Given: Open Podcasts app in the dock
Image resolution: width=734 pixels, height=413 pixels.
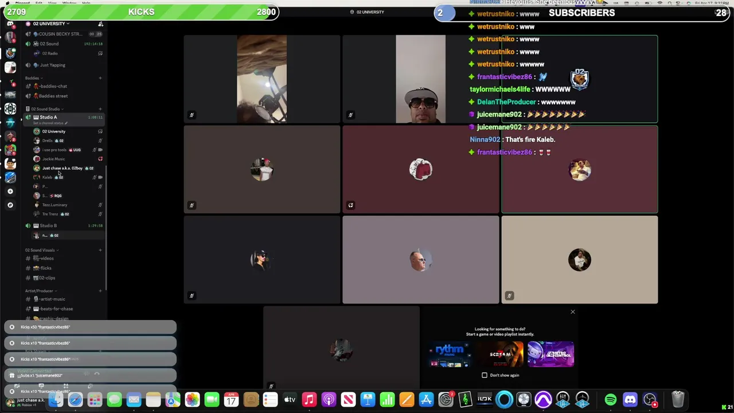Looking at the screenshot, I should (x=329, y=400).
